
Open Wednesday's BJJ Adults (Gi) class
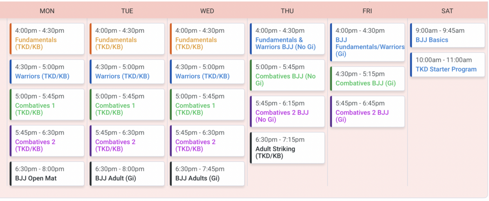click(207, 174)
